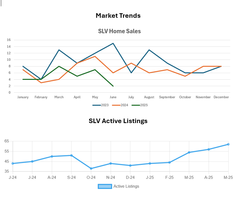Select the A-25 data point marker
249x201 pixels.
[x=208, y=149]
